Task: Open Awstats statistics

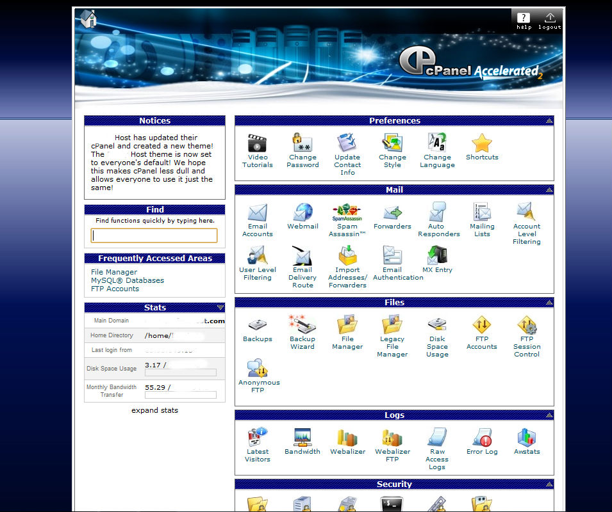Action: [x=526, y=440]
